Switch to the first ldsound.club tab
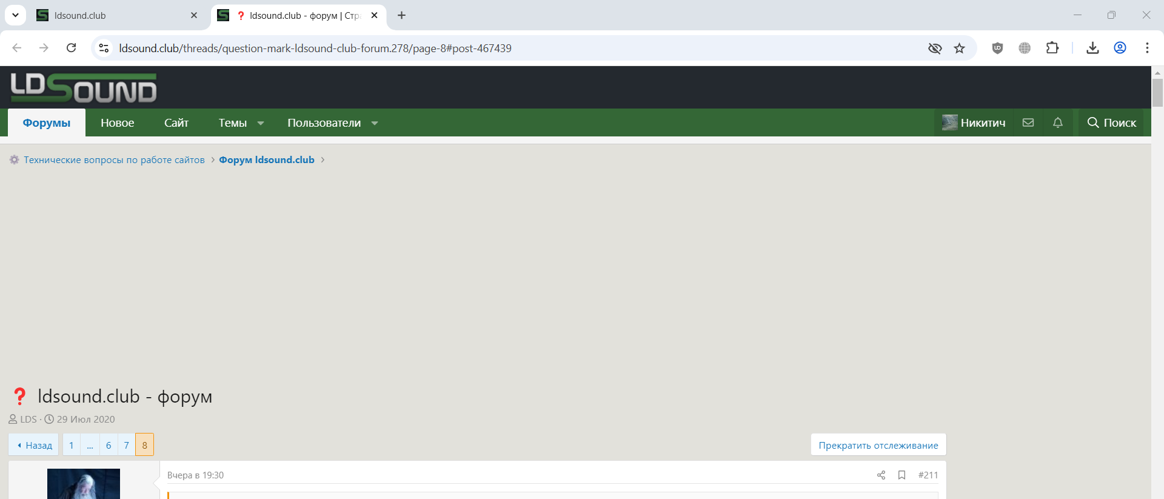Viewport: 1164px width, 499px height. pos(118,15)
